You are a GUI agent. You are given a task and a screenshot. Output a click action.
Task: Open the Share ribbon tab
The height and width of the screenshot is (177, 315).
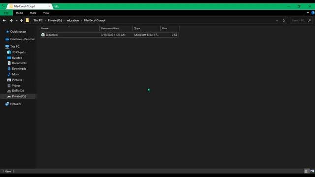(x=33, y=13)
